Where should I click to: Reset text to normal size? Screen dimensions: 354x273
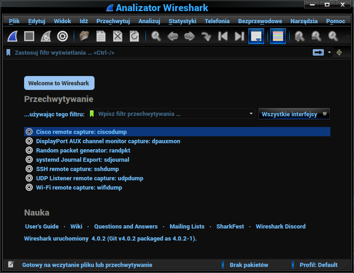(333, 36)
